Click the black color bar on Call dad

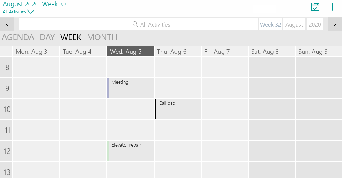[x=156, y=109]
